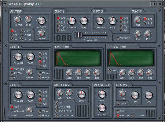Choose sine shape for LFO 1
Viewport: 165px width, 122px height.
tap(40, 62)
